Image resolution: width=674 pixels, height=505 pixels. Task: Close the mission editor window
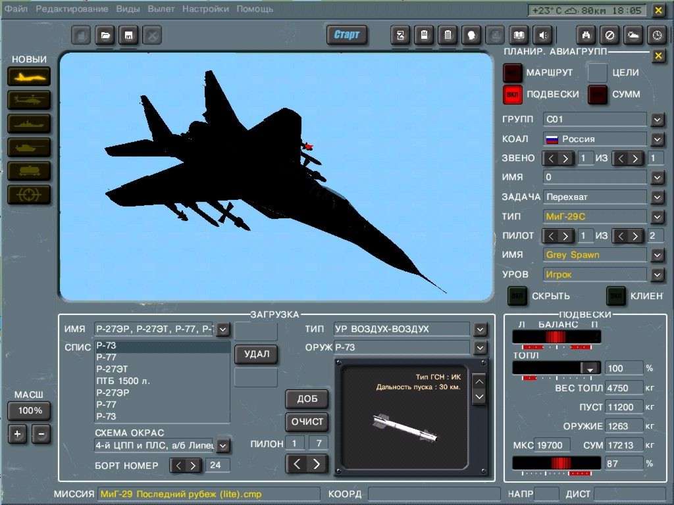[658, 11]
